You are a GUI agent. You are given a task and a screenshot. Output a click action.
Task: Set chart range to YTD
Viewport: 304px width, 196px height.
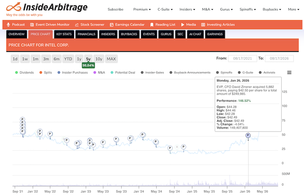[68, 59]
